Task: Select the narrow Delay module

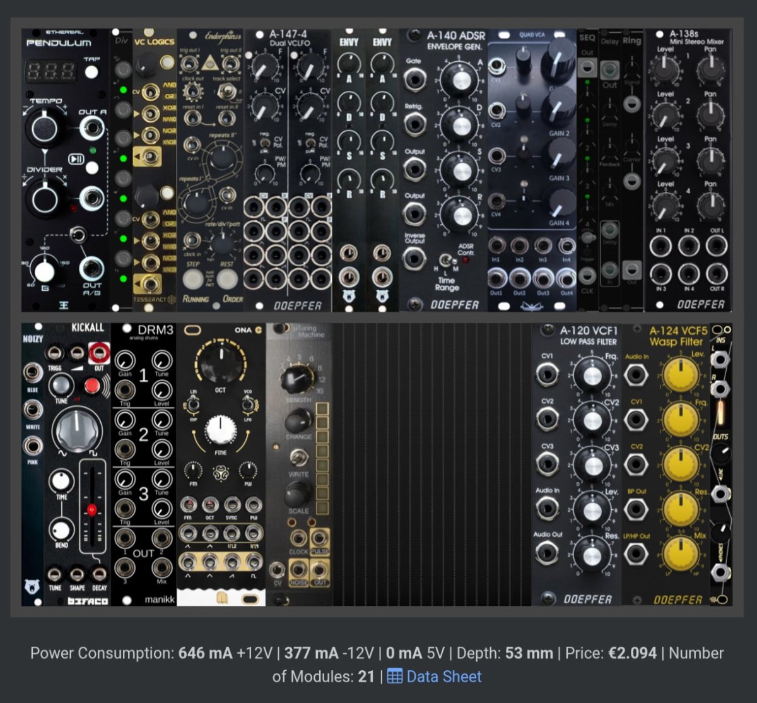Action: coord(609,170)
